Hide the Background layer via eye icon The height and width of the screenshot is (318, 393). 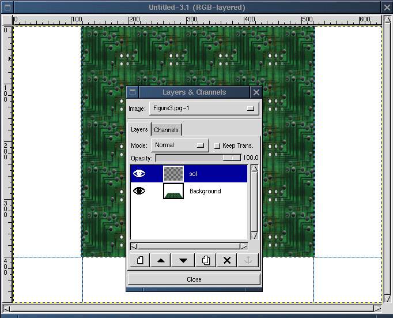coord(139,191)
